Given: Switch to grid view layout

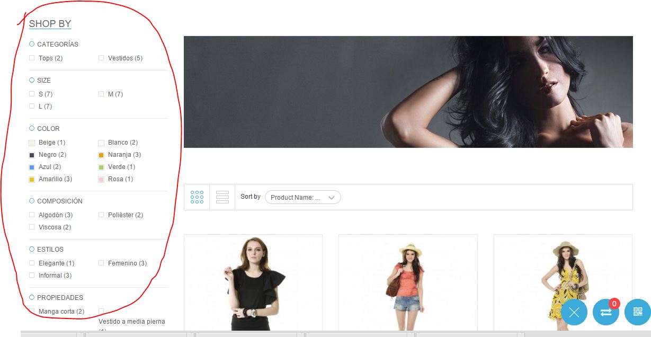Looking at the screenshot, I should pyautogui.click(x=197, y=197).
